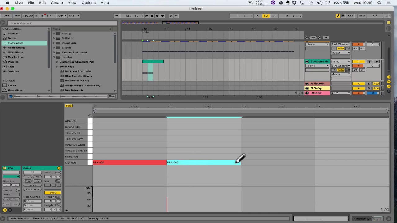The height and width of the screenshot is (223, 397).
Task: Click the Link button
Action: (x=6, y=16)
